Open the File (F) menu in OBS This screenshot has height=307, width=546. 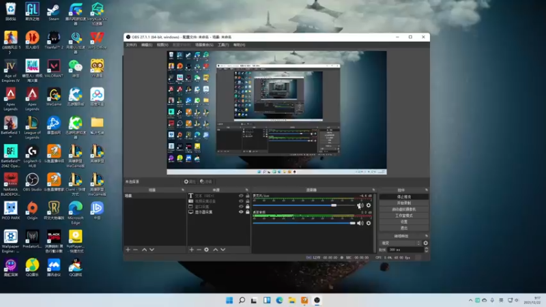point(131,45)
